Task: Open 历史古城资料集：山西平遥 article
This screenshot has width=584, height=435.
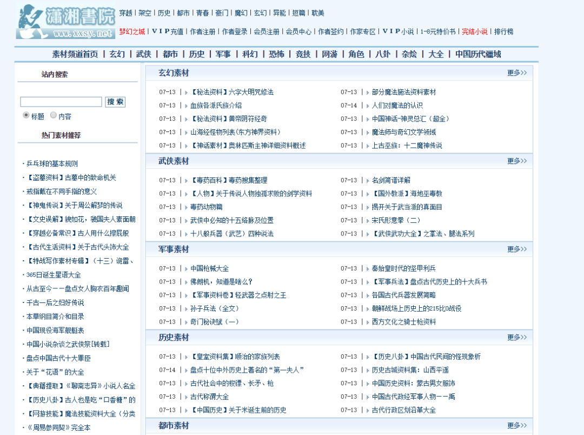Action: [x=410, y=370]
